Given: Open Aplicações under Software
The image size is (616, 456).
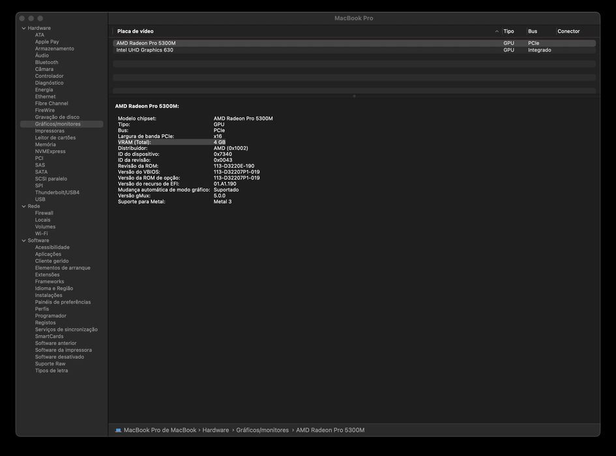Looking at the screenshot, I should click(x=48, y=254).
